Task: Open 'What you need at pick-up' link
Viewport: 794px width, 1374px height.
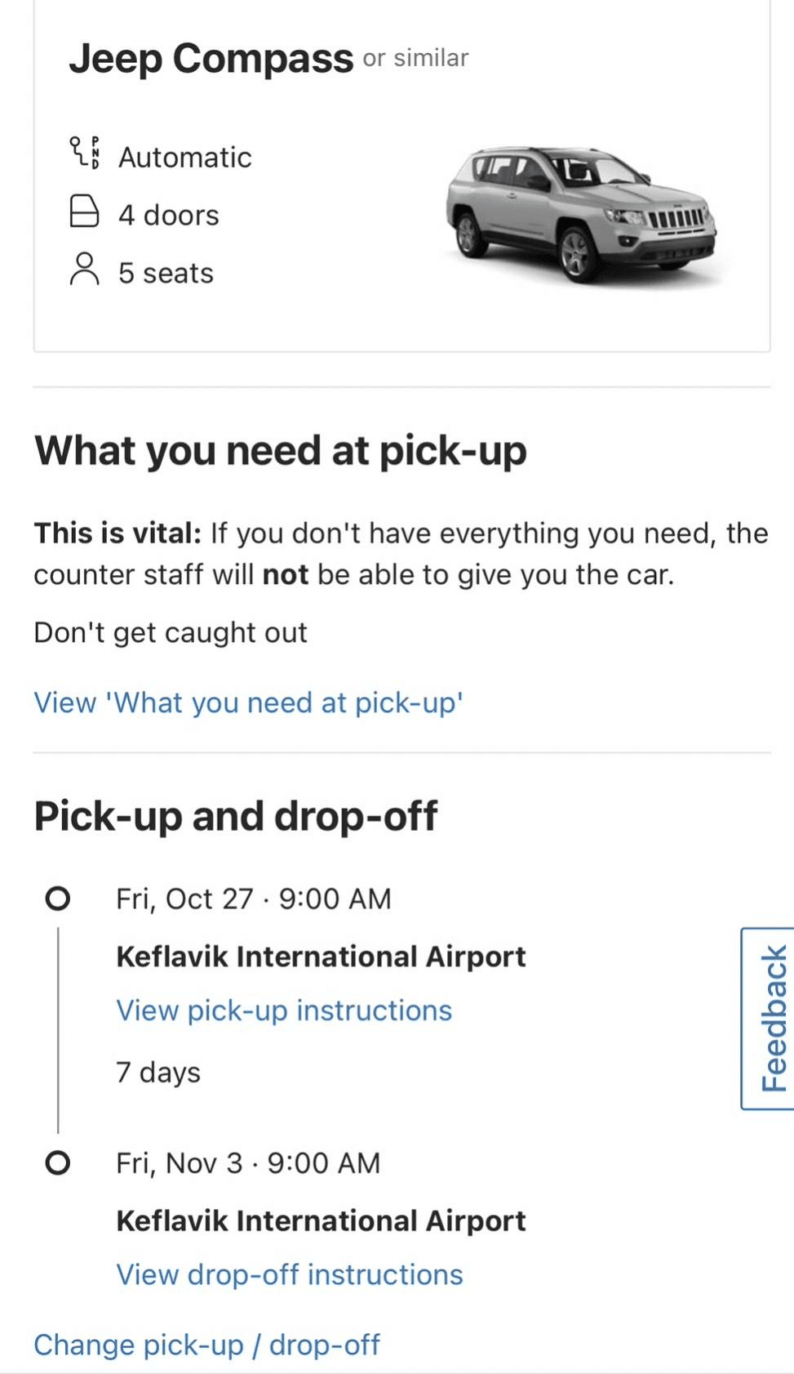Action: pos(248,703)
